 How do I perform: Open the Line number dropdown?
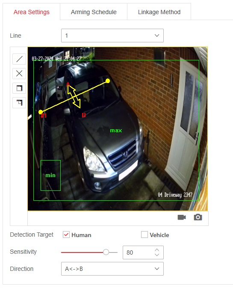tap(112, 36)
